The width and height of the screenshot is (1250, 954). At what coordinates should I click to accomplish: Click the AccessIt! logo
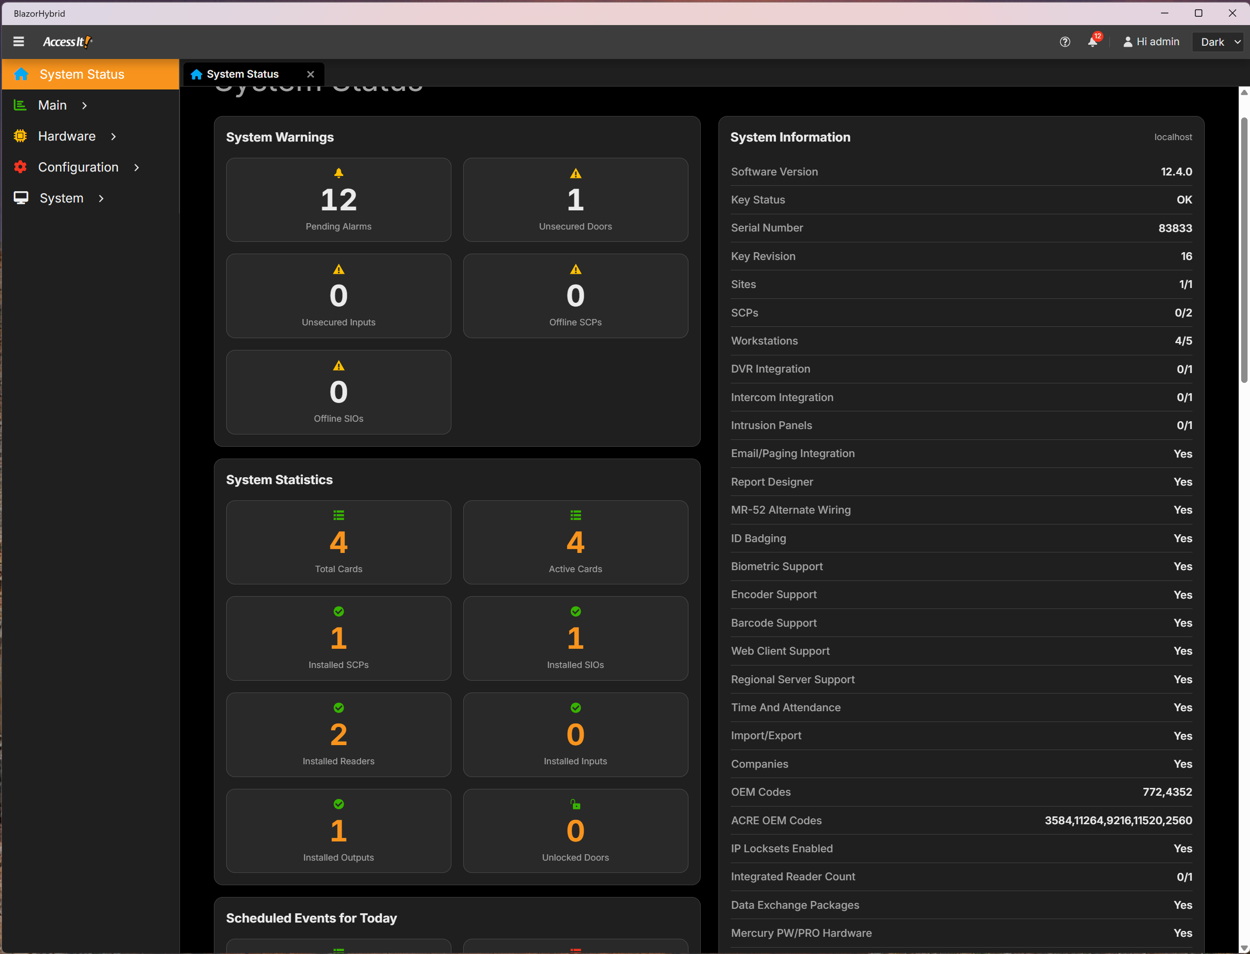pos(67,41)
